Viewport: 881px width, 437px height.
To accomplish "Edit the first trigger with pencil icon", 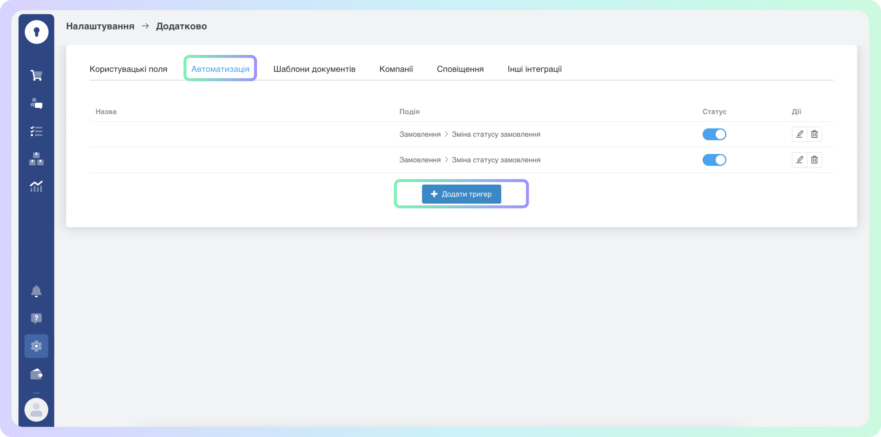I will (x=799, y=135).
